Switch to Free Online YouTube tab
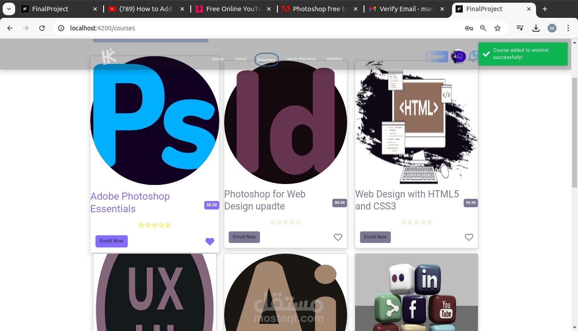 coord(233,9)
